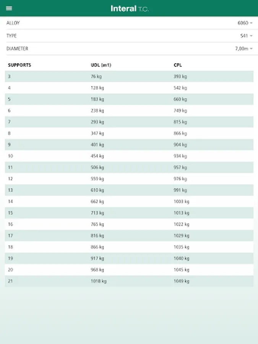Open the hamburger navigation menu
This screenshot has height=344, width=258.
point(9,8)
